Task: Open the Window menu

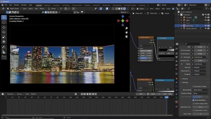Action: click(x=24, y=5)
